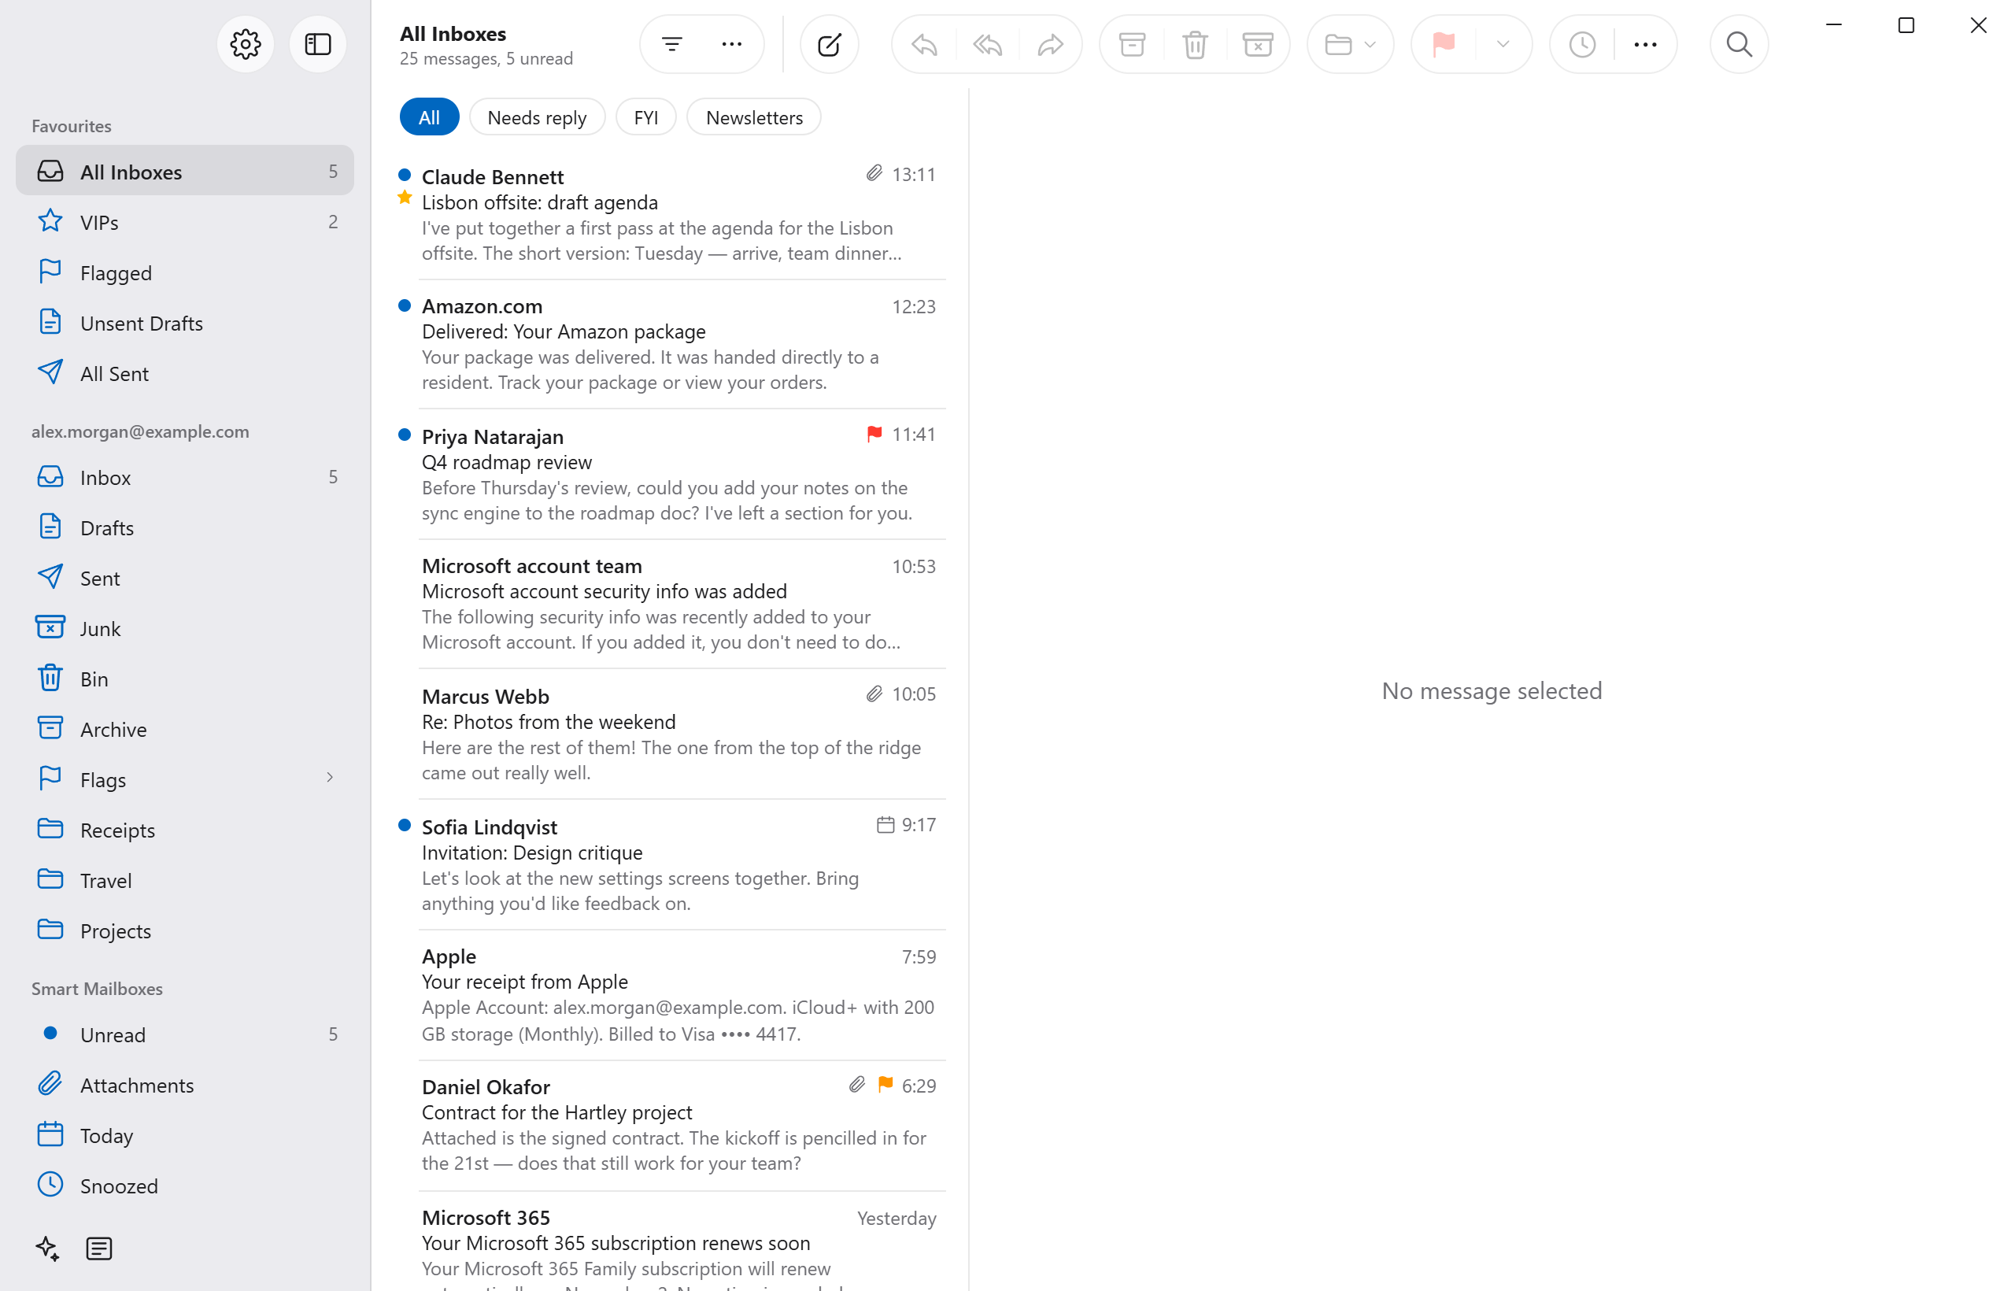Open the Snoozed smart mailbox
The width and height of the screenshot is (2015, 1291).
coord(184,1185)
